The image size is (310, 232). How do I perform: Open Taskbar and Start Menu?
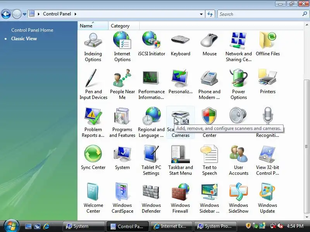[181, 160]
